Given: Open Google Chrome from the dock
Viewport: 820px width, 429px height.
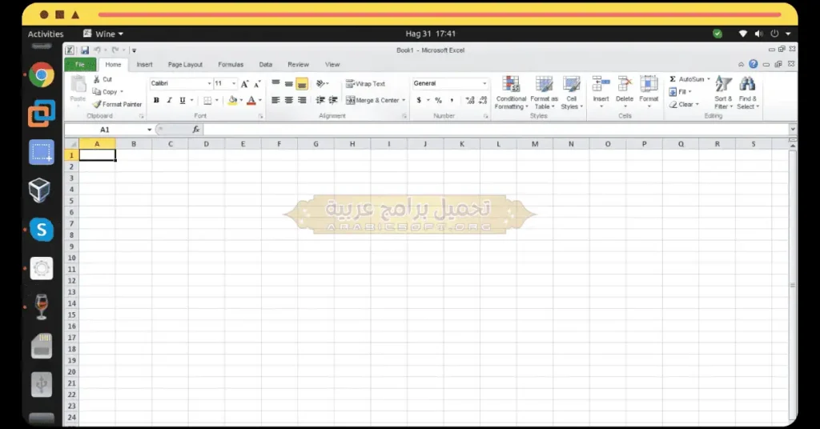Looking at the screenshot, I should [42, 74].
